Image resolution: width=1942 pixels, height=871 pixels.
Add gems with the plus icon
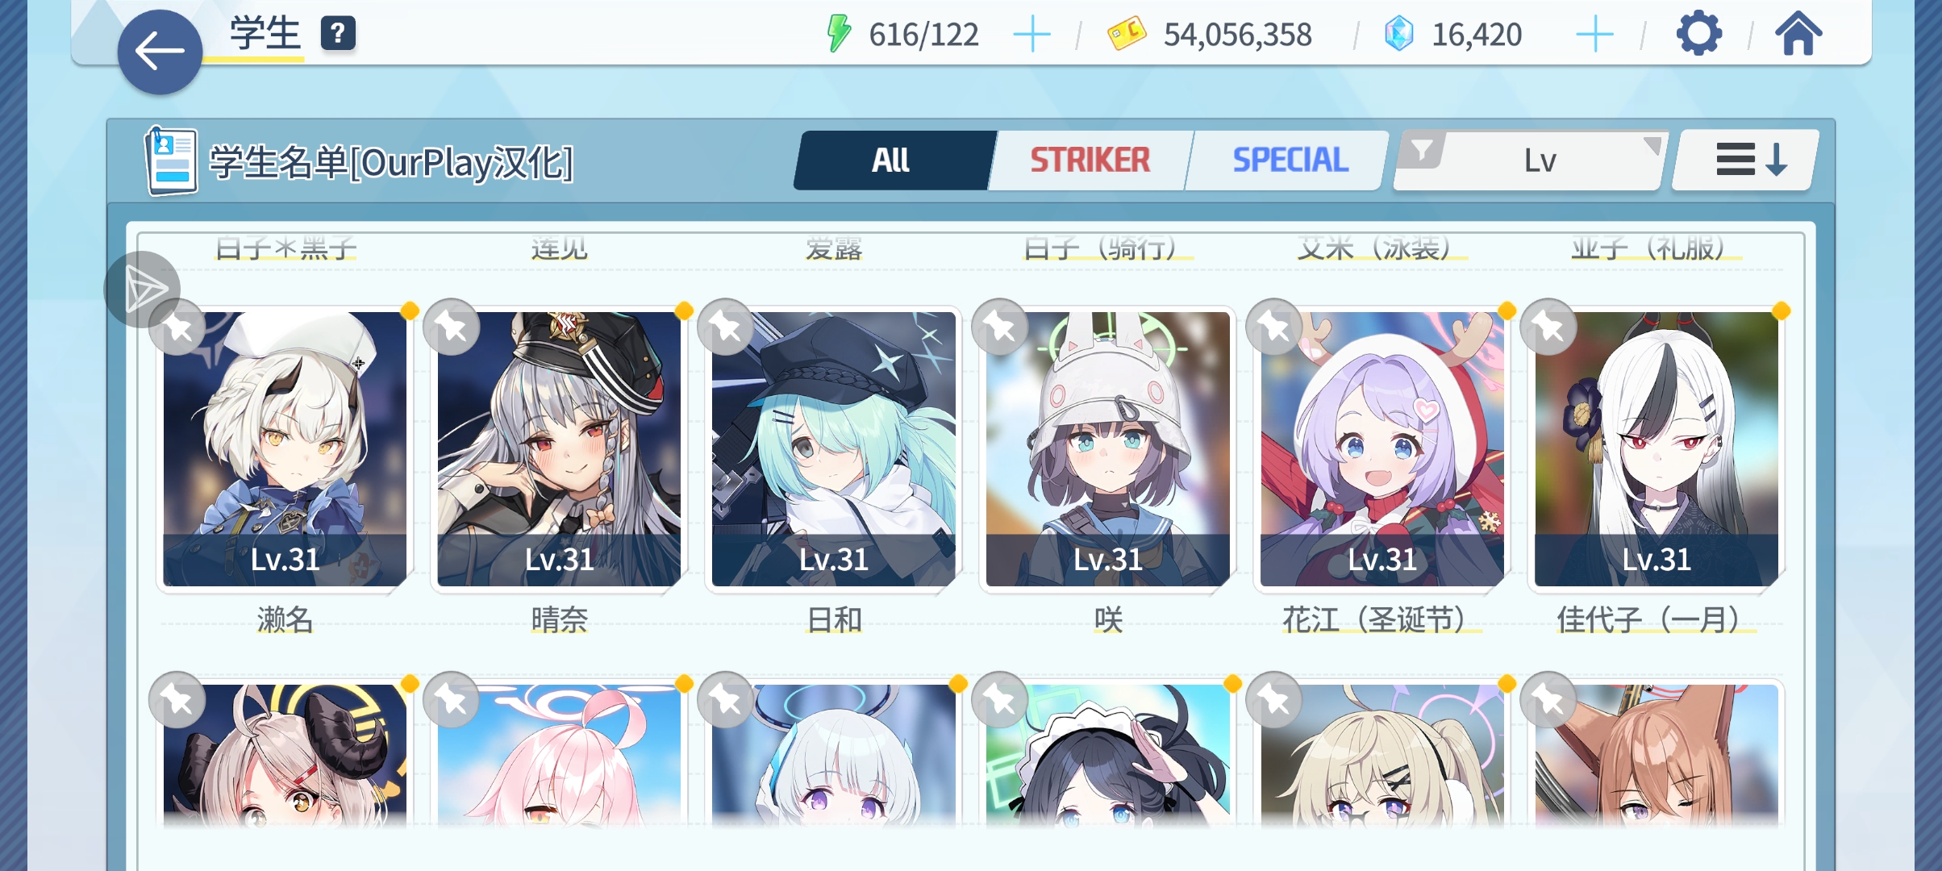tap(1594, 35)
